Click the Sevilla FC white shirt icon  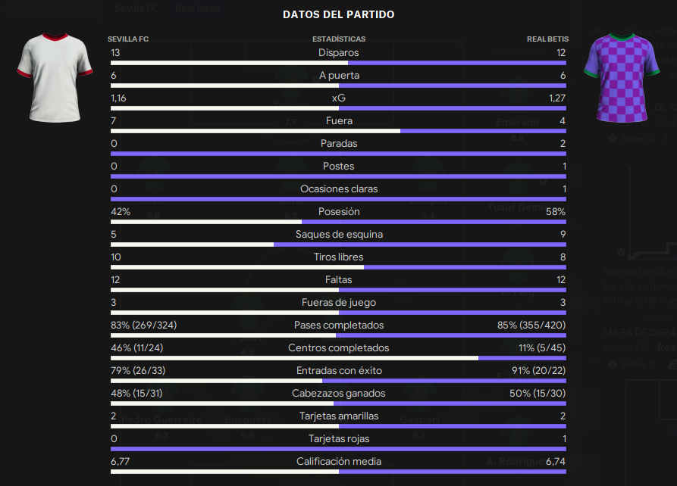click(55, 78)
